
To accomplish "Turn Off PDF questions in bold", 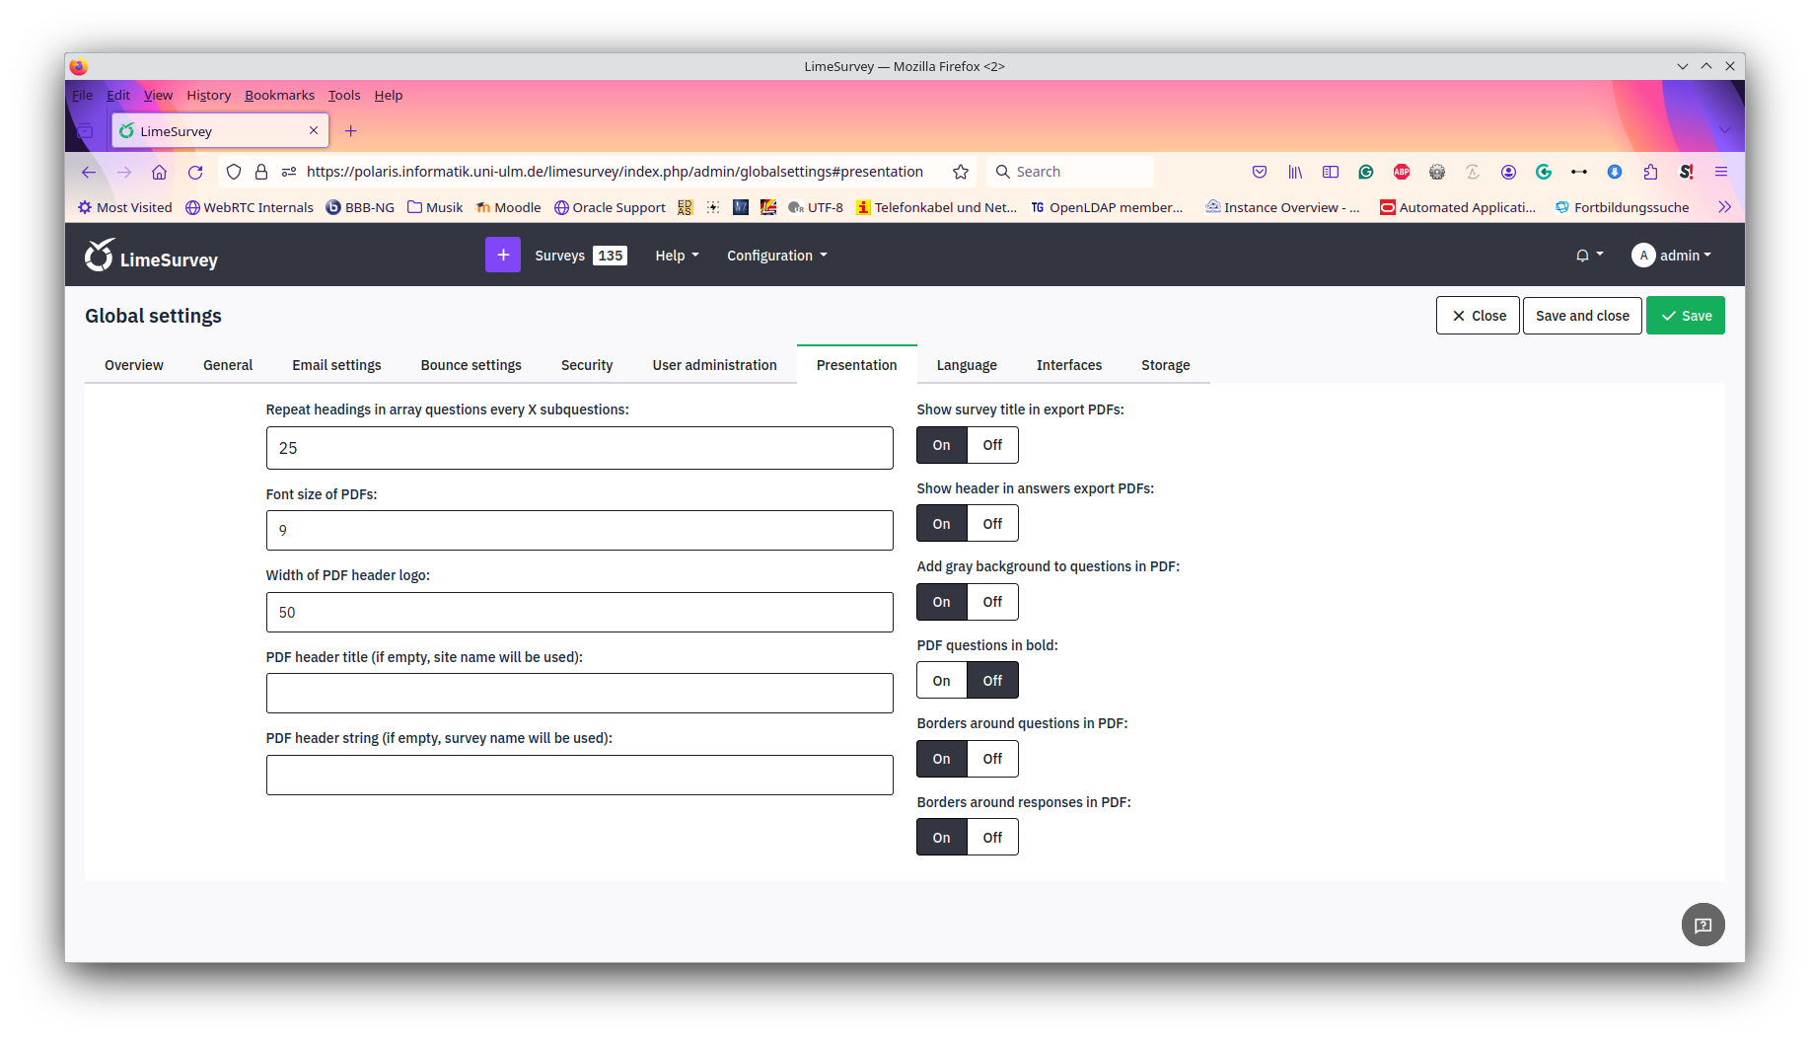I will (x=992, y=681).
